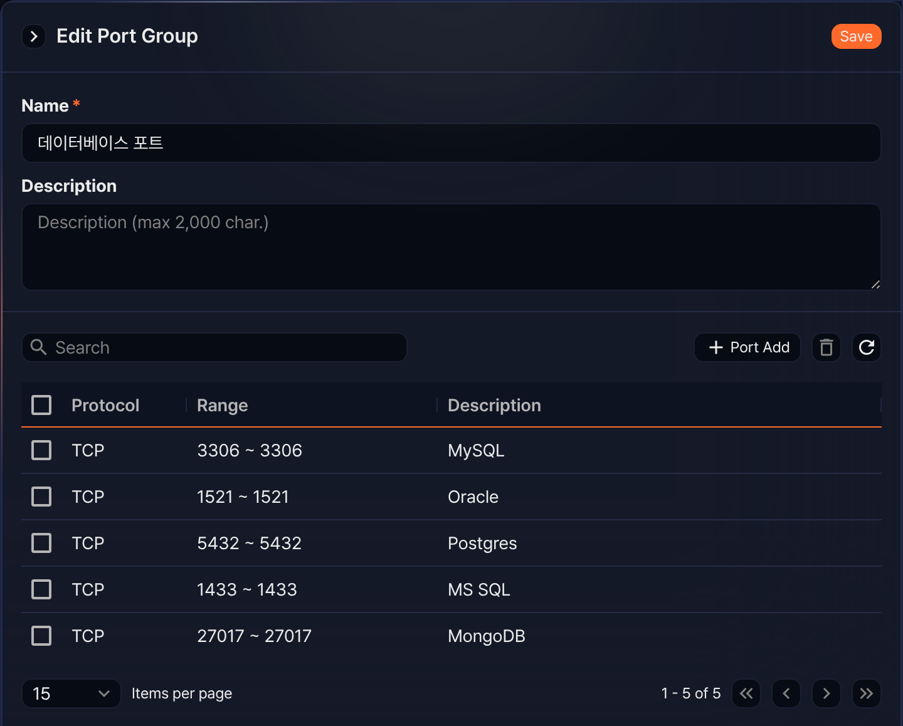Go to next page
Image resolution: width=903 pixels, height=726 pixels.
coord(826,693)
